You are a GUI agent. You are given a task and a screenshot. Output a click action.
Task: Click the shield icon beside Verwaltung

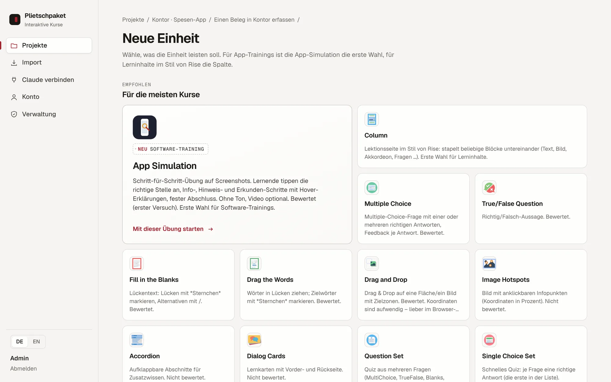click(14, 114)
